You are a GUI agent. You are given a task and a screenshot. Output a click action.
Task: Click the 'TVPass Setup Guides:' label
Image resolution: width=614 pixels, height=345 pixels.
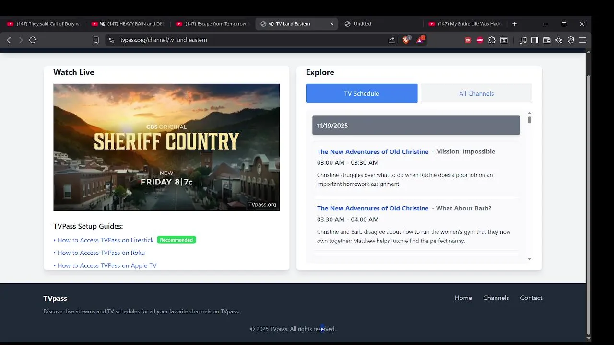tap(88, 226)
